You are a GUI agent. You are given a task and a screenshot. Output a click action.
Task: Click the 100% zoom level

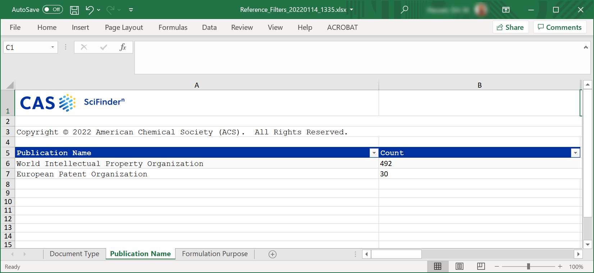click(x=576, y=267)
